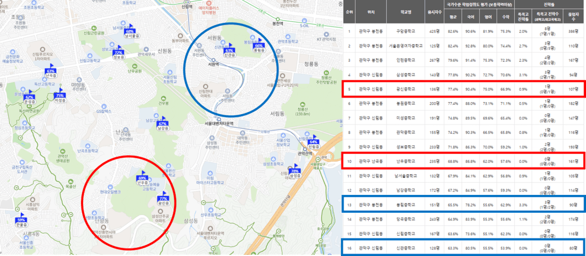Open the 신관중 flag marker near 서원역
The height and width of the screenshot is (256, 586).
pos(230,52)
